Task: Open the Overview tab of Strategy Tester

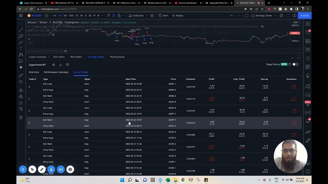Action: 34,72
